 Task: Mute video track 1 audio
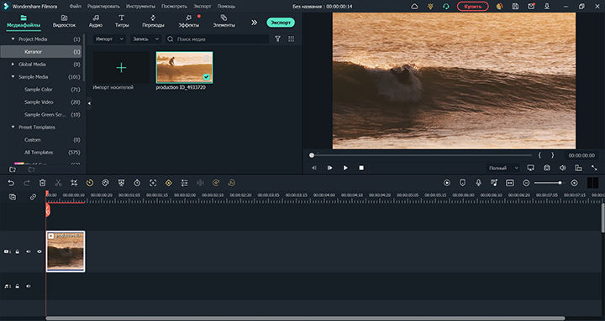[29, 251]
